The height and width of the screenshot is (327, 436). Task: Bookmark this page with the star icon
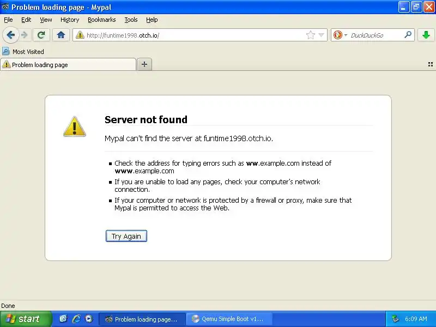coord(310,35)
